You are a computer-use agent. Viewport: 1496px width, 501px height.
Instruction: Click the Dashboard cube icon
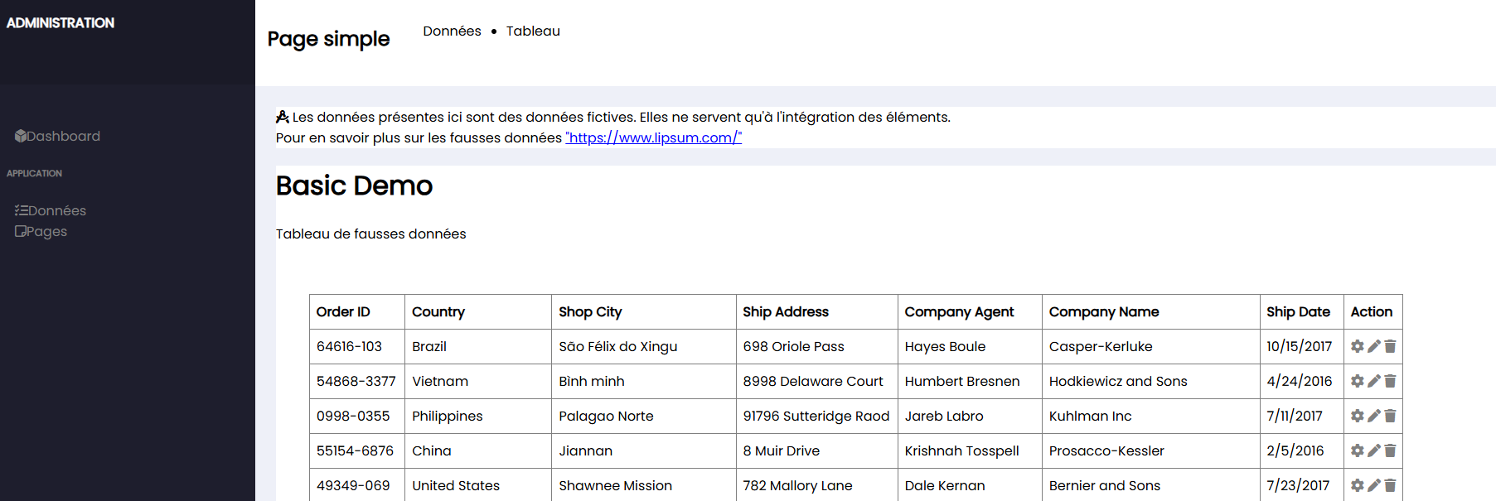(x=21, y=136)
